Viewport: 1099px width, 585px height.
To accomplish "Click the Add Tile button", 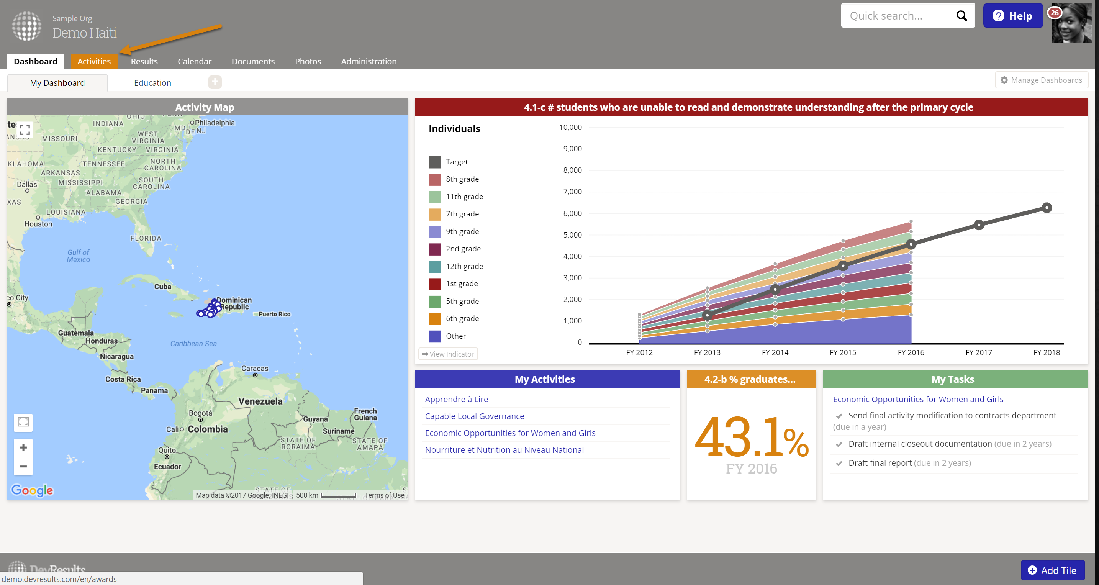I will coord(1052,570).
